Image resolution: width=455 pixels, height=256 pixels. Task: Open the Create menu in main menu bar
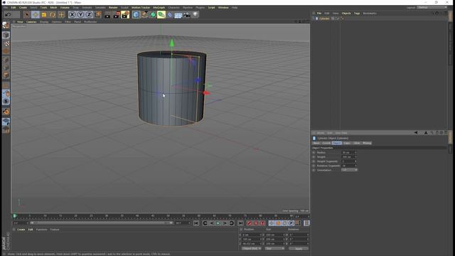(x=23, y=8)
